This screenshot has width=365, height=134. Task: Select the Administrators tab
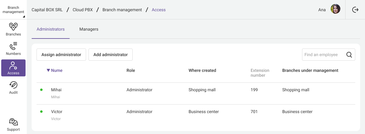click(50, 29)
